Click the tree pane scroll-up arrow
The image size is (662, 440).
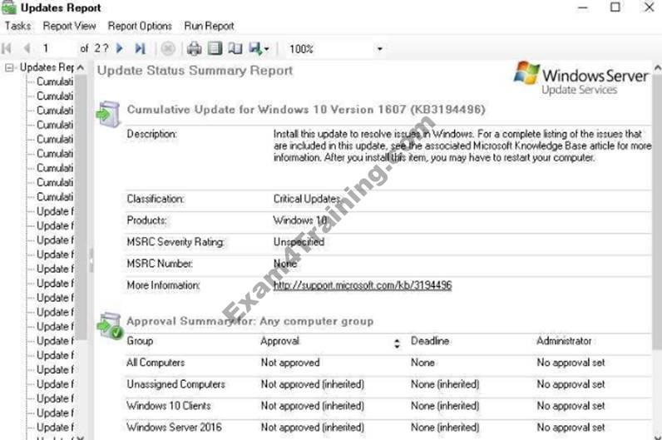[x=81, y=67]
